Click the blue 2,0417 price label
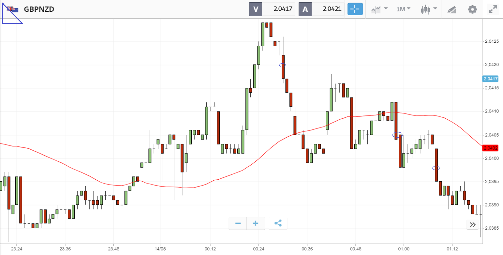Image resolution: width=503 pixels, height=255 pixels. point(491,79)
